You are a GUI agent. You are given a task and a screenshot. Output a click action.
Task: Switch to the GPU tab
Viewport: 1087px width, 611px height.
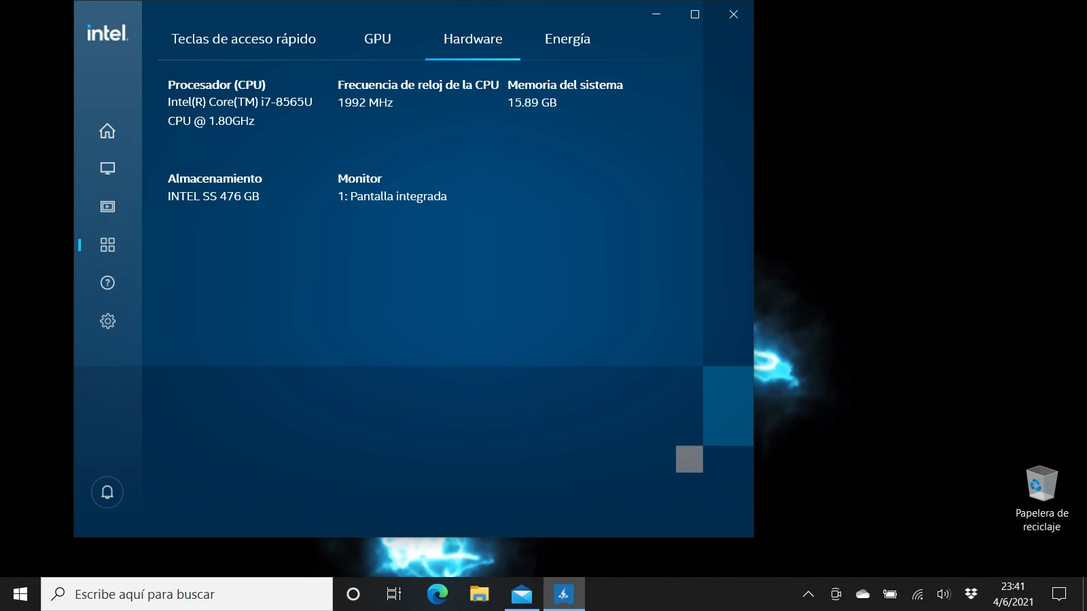tap(378, 39)
